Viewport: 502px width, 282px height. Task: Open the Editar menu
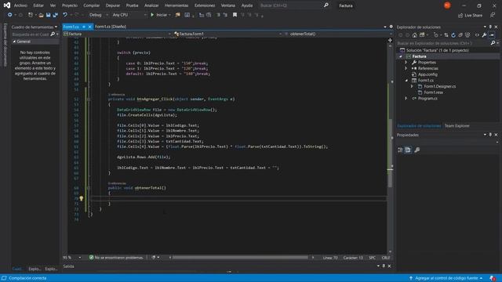38,5
